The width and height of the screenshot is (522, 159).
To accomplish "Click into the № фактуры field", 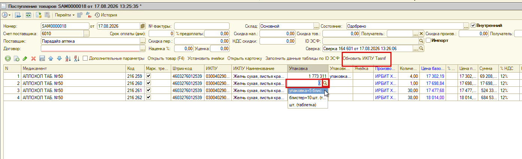I will point(201,26).
